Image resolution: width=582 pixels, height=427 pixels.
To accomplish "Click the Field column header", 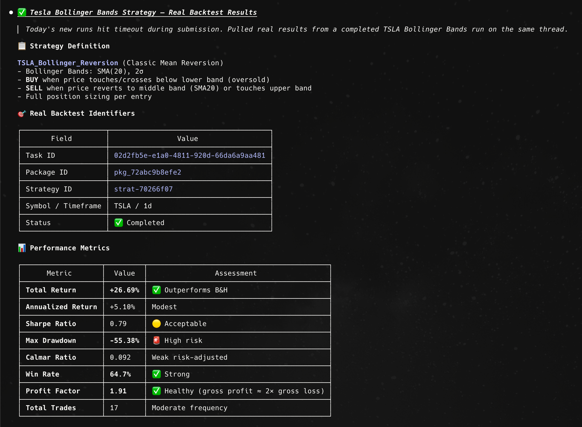I will pyautogui.click(x=61, y=139).
